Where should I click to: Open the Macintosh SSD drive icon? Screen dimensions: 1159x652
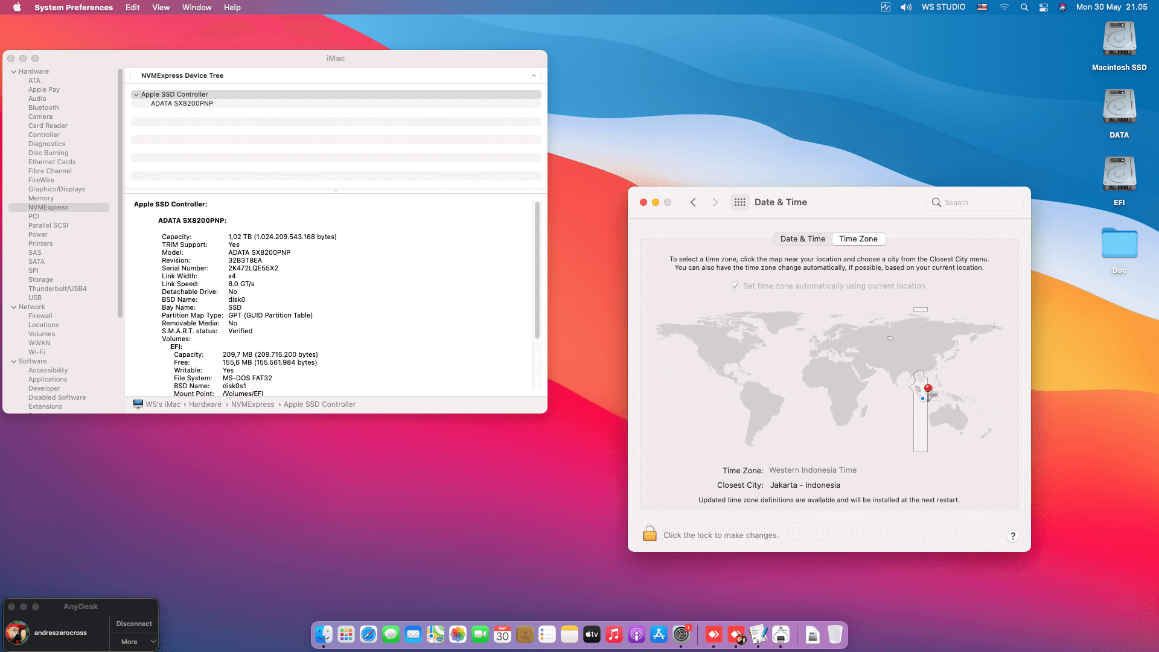[x=1119, y=40]
